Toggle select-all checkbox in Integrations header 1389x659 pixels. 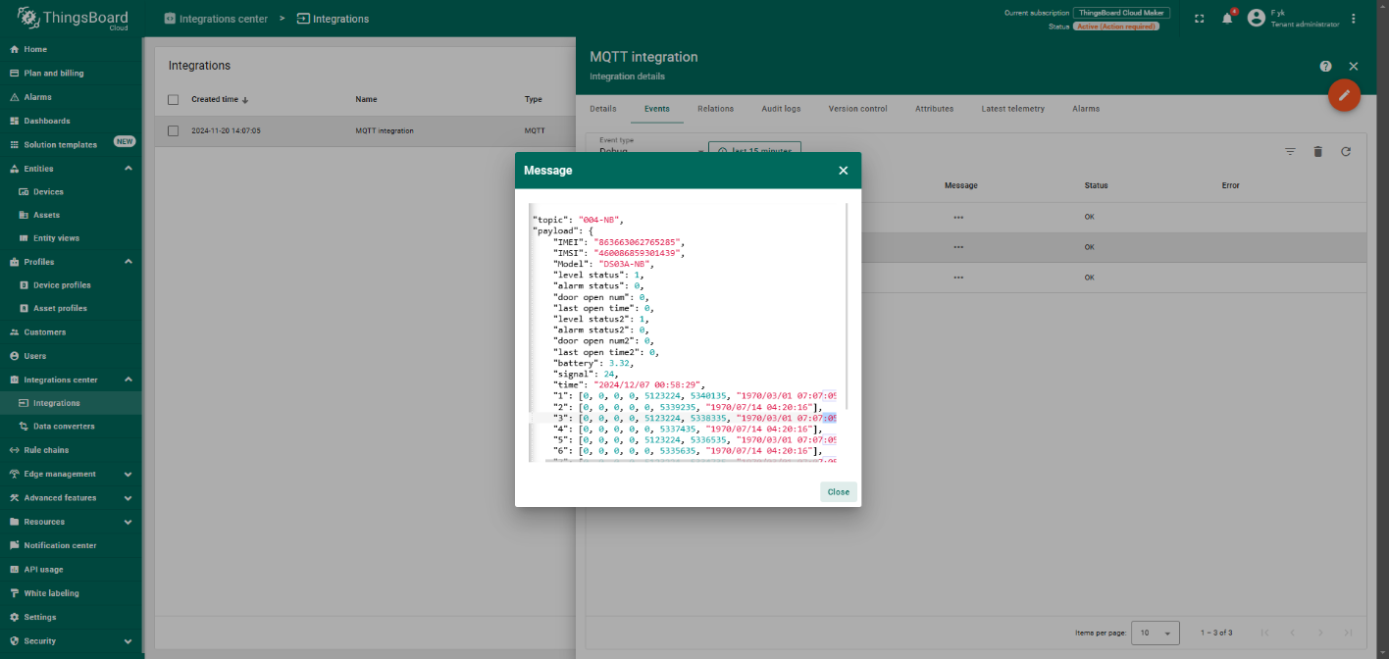click(174, 99)
